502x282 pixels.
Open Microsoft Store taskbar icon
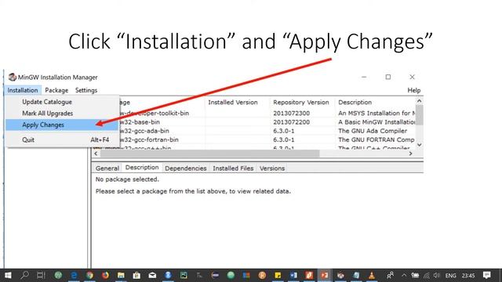pos(136,275)
